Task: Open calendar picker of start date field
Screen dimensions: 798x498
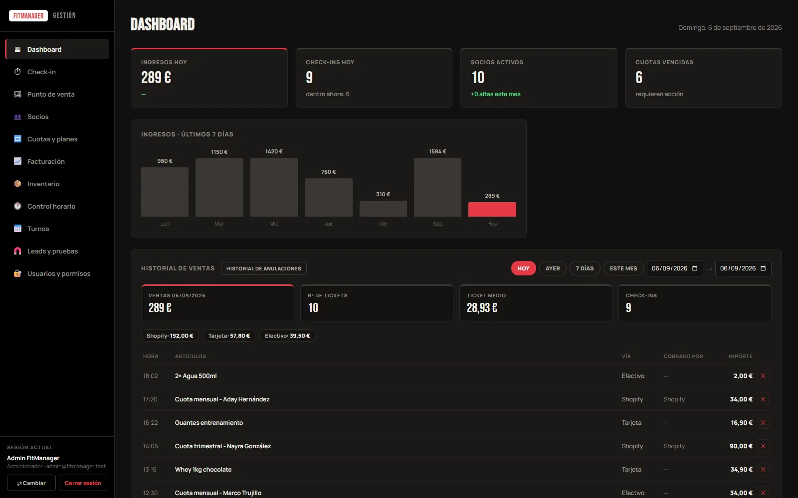Action: click(x=695, y=268)
